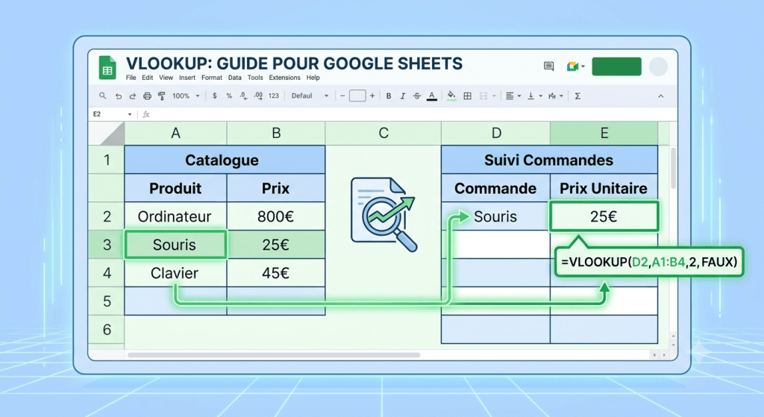The image size is (764, 417).
Task: Open the Edit menu
Action: 148,78
